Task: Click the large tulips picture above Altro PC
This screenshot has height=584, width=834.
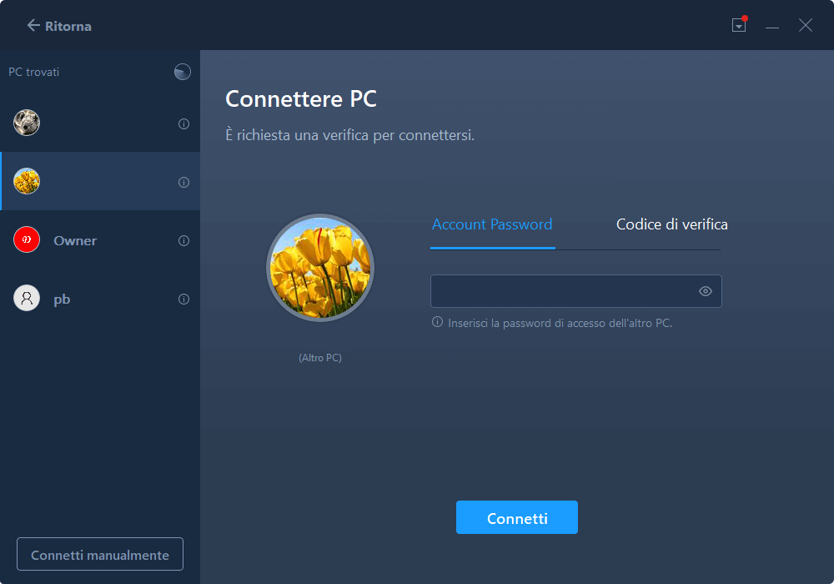Action: [320, 268]
